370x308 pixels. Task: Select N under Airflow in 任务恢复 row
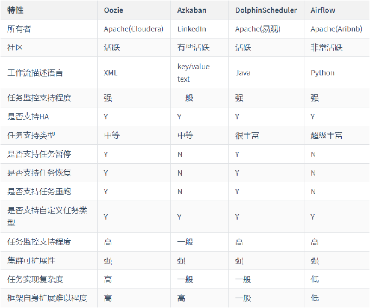coord(313,173)
